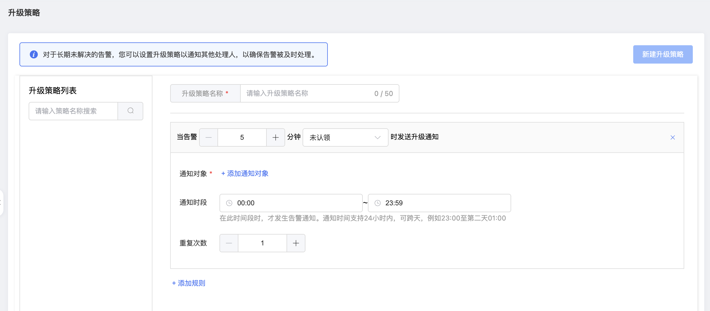Click clock icon in end time field
This screenshot has width=710, height=311.
tap(378, 203)
